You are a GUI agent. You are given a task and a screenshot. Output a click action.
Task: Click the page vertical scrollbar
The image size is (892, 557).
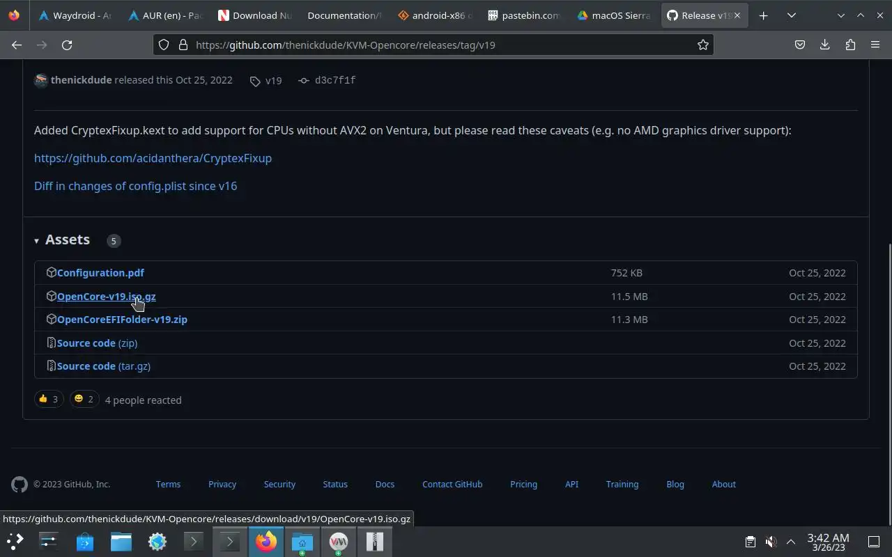(889, 383)
